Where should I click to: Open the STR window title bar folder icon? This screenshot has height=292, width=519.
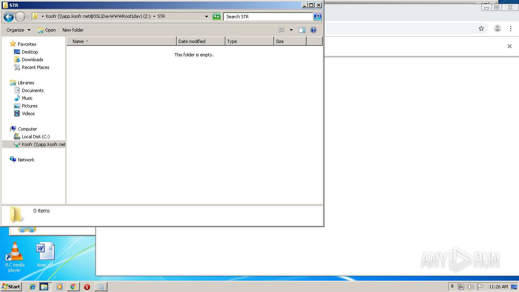tap(5, 5)
